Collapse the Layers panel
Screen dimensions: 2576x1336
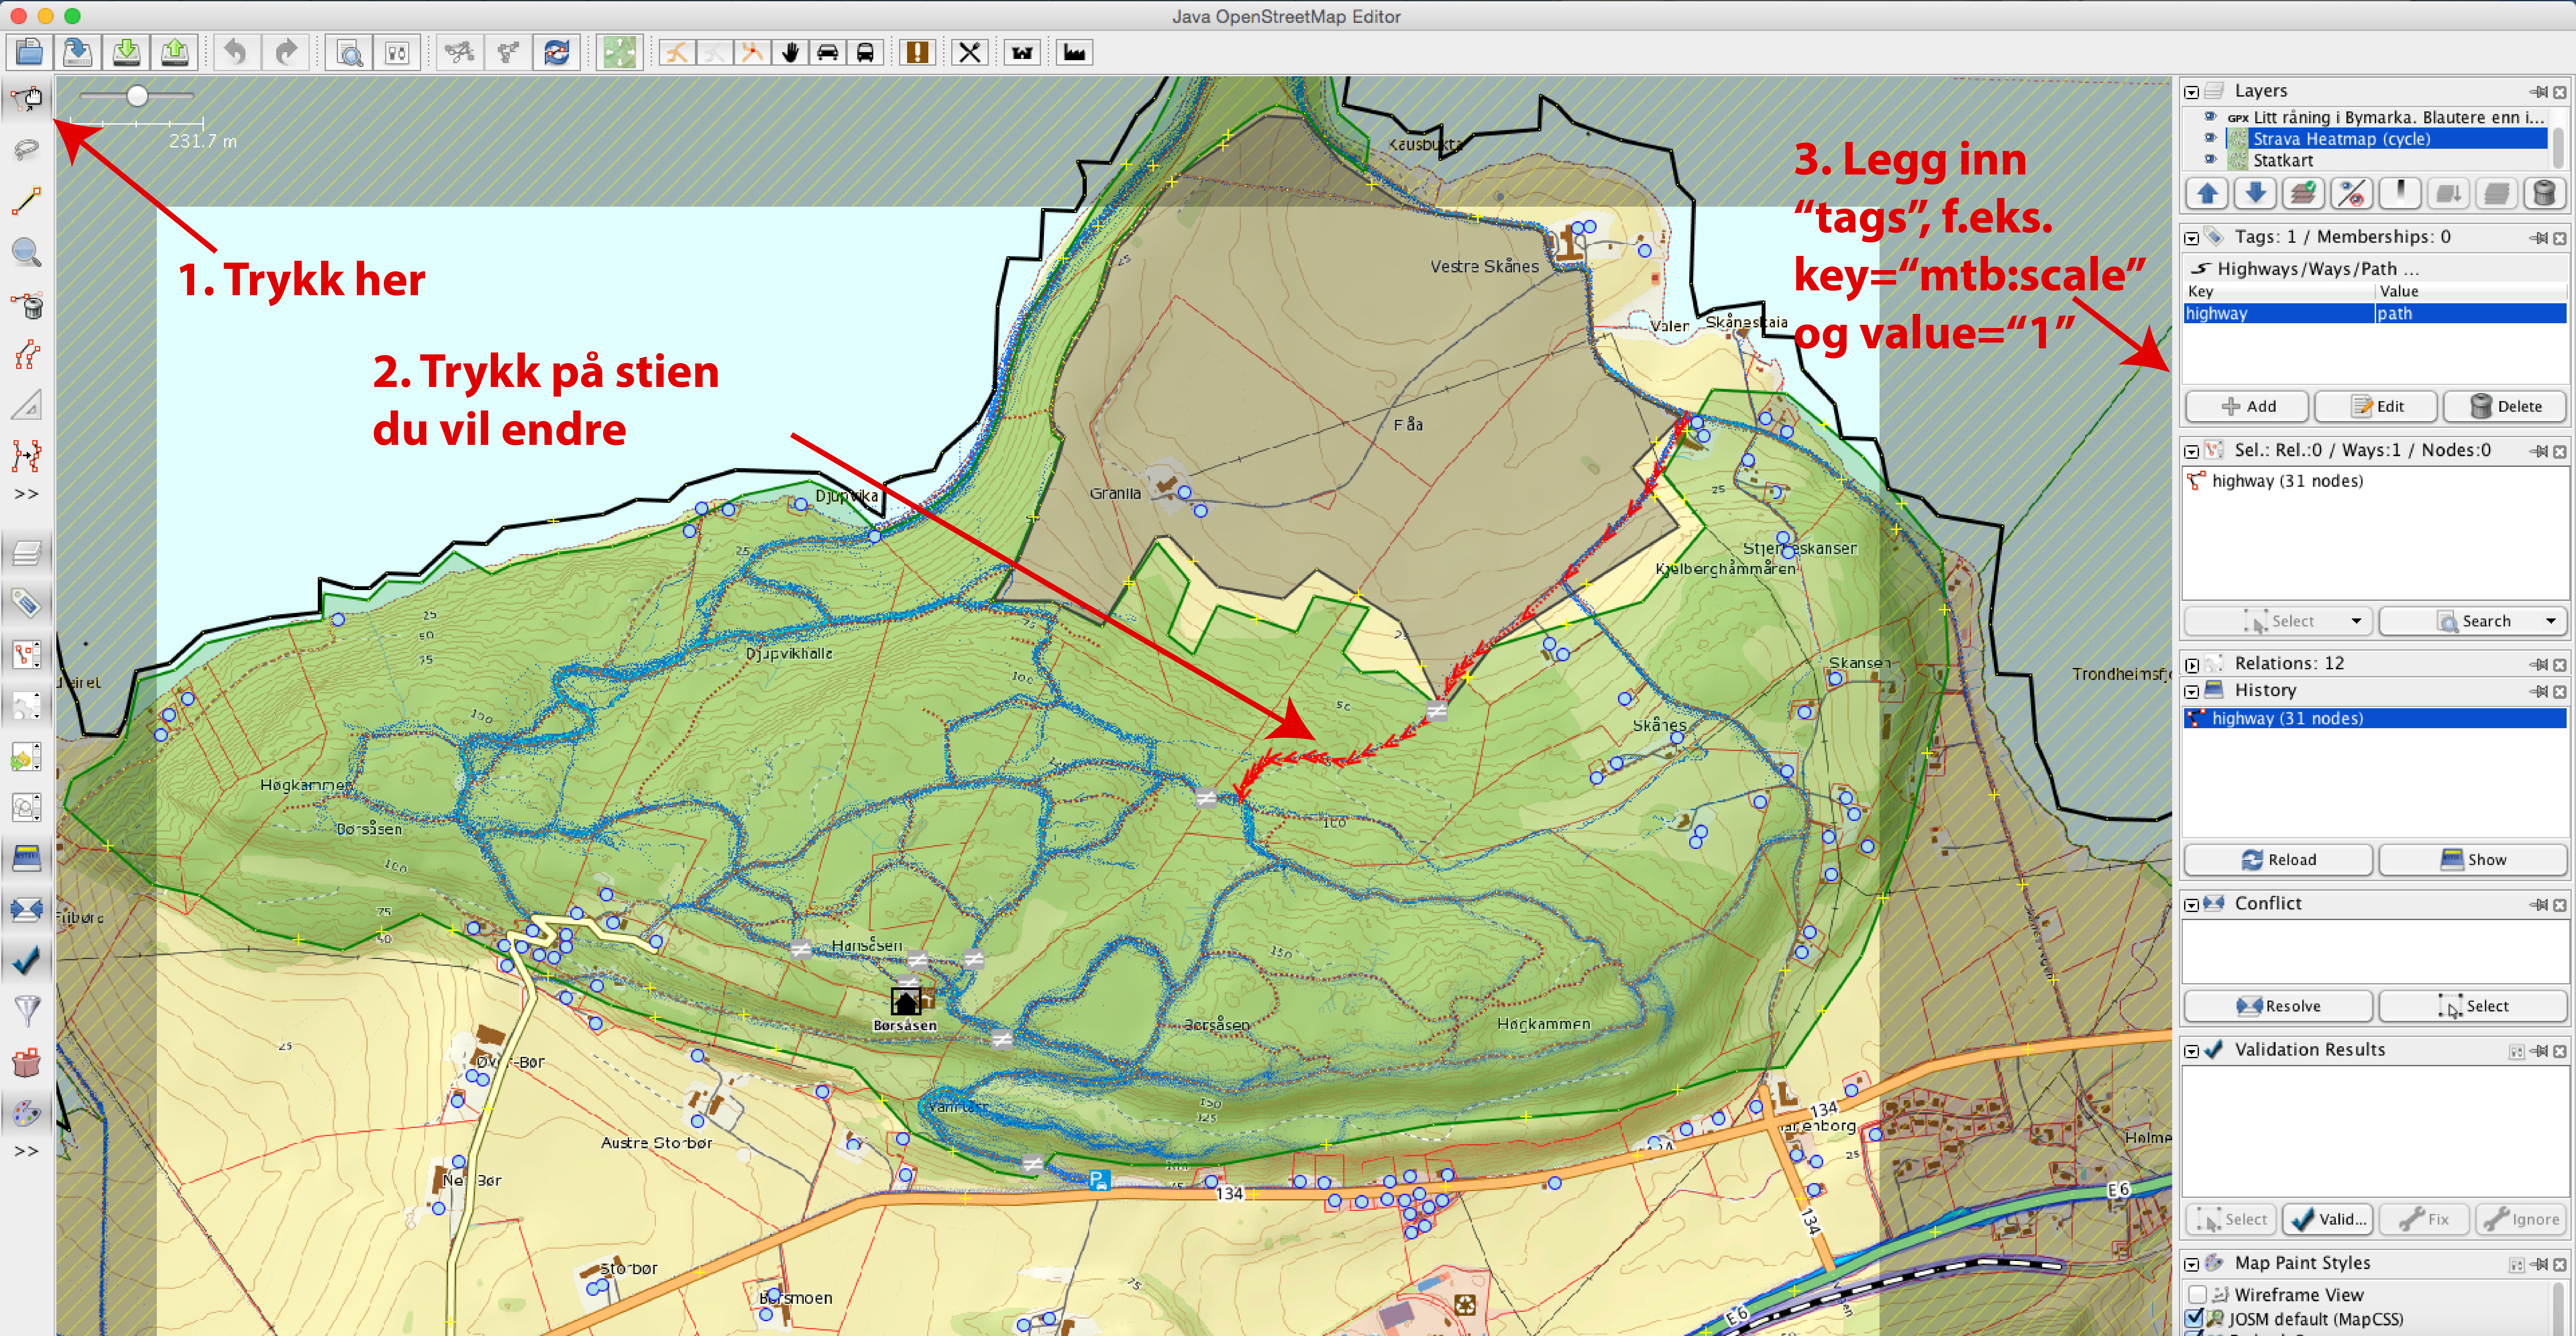click(2192, 92)
